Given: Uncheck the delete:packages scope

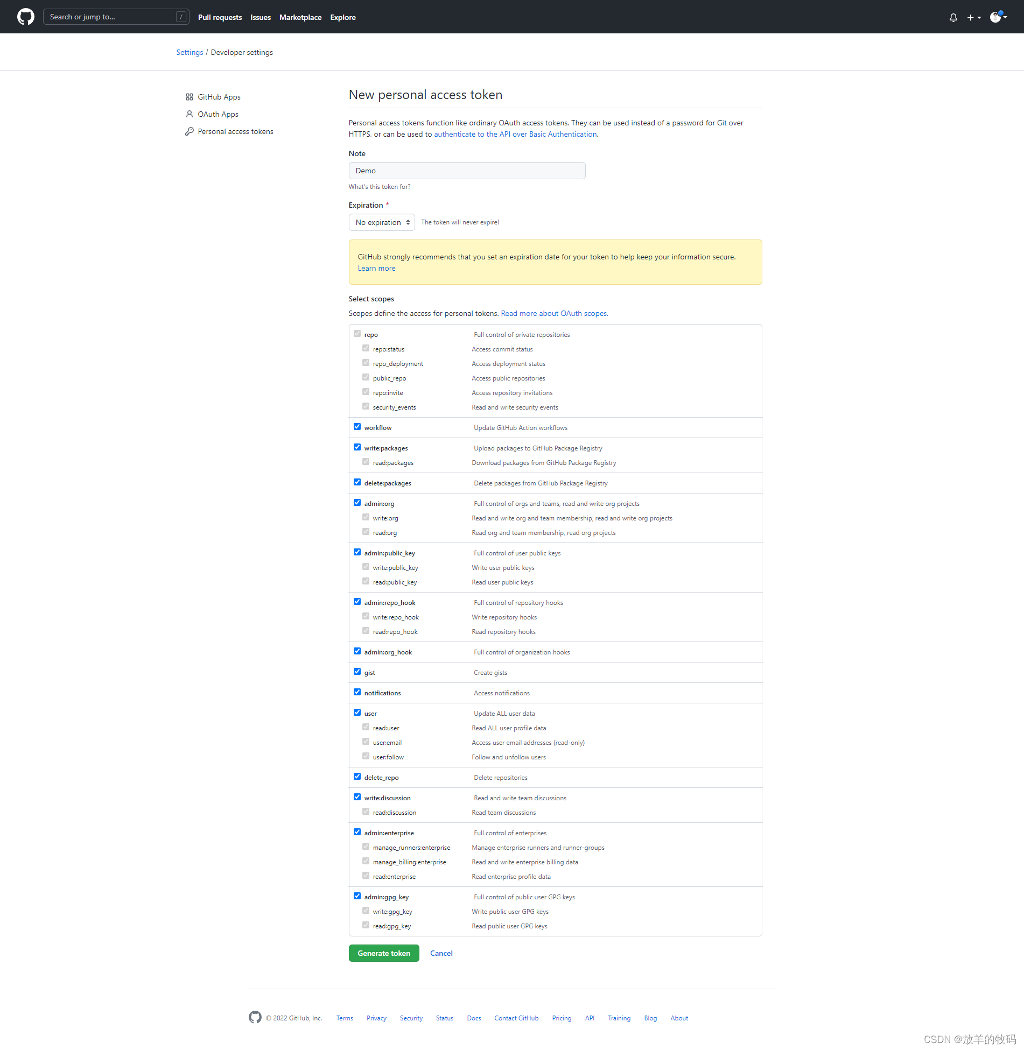Looking at the screenshot, I should pyautogui.click(x=357, y=482).
